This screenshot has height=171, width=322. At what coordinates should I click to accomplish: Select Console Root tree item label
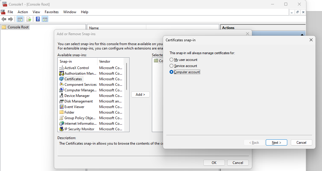[x=18, y=27]
